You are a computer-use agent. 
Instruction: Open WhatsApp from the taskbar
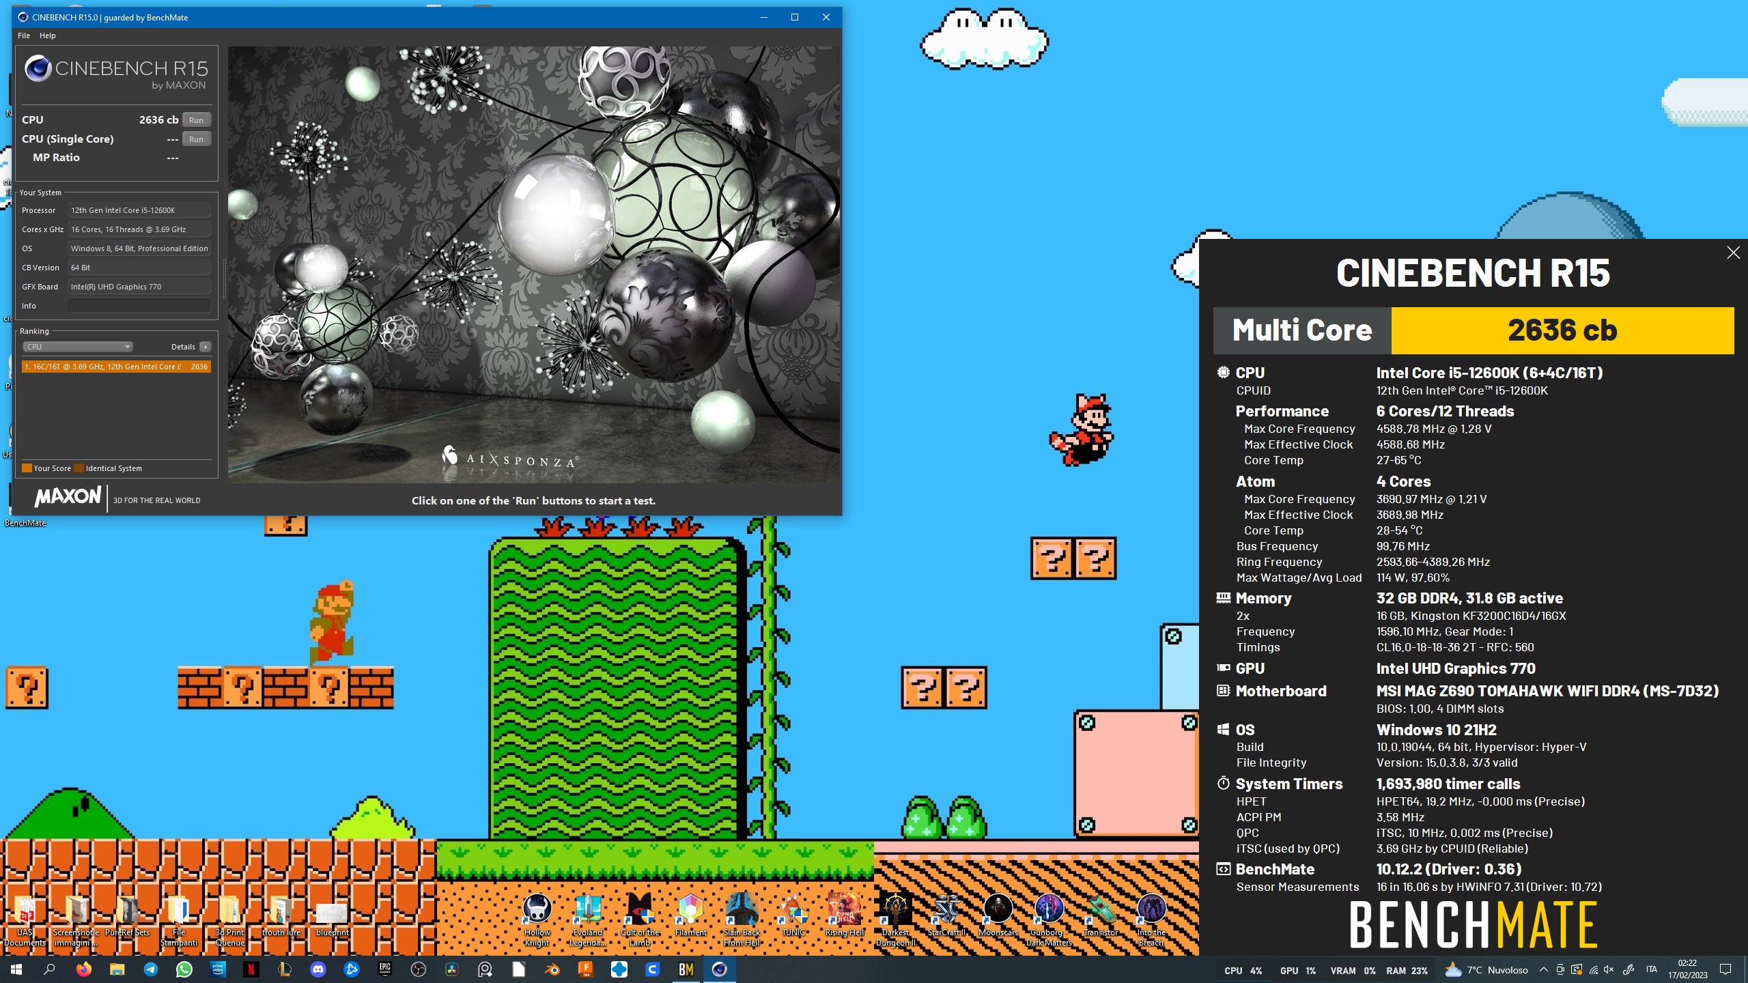(x=184, y=969)
